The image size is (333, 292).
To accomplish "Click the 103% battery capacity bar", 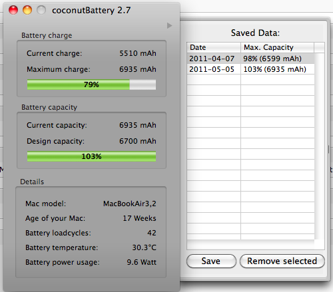I will point(91,156).
